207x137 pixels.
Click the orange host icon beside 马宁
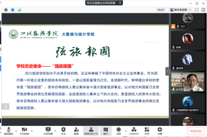173,26
